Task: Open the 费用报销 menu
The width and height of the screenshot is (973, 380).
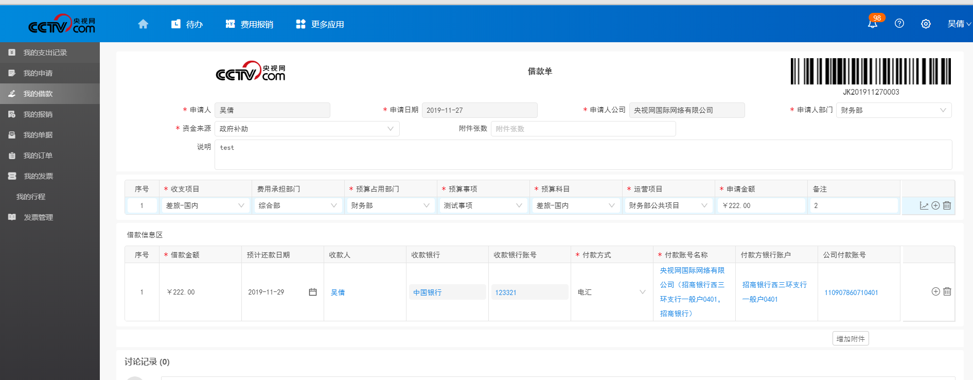Action: pos(249,24)
